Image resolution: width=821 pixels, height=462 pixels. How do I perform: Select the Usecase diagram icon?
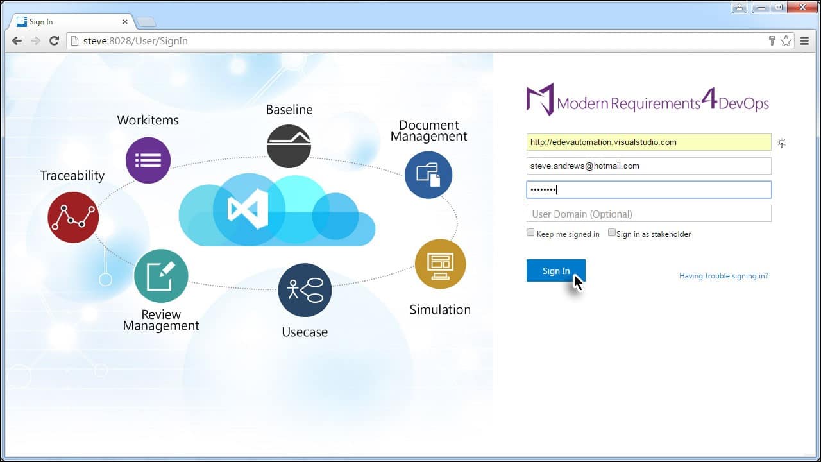[305, 290]
